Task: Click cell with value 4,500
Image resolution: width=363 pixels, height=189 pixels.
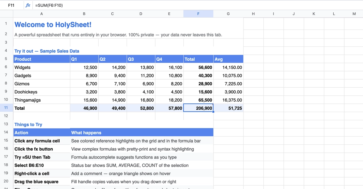Action: [x=169, y=92]
